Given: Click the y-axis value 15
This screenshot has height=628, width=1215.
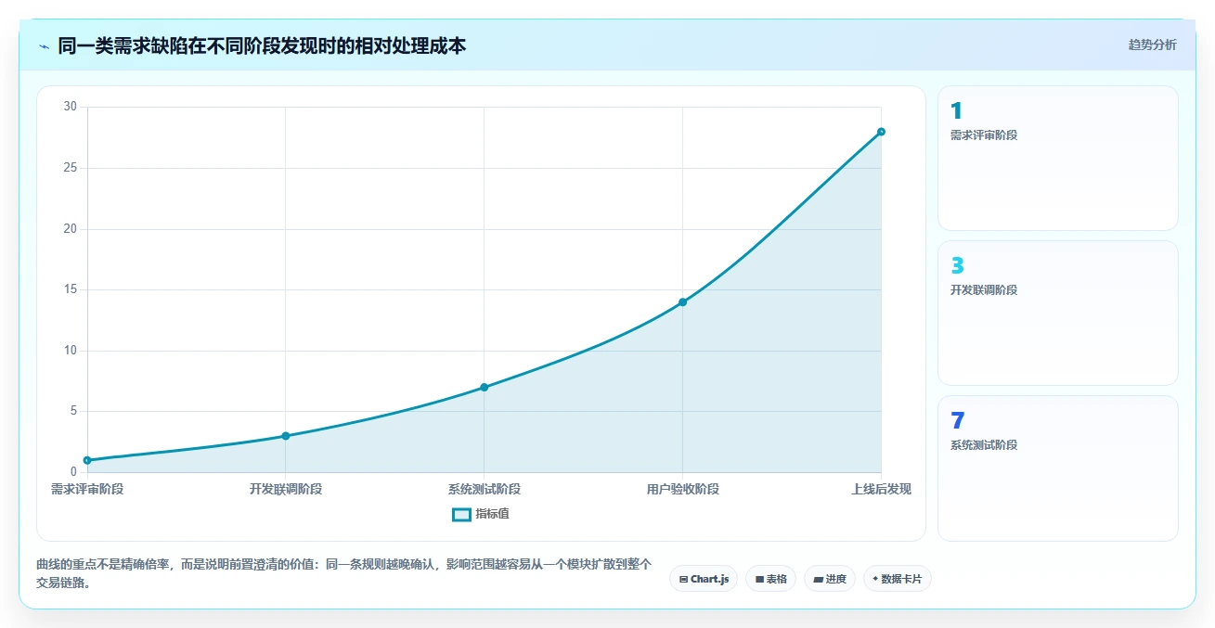Looking at the screenshot, I should (x=71, y=289).
